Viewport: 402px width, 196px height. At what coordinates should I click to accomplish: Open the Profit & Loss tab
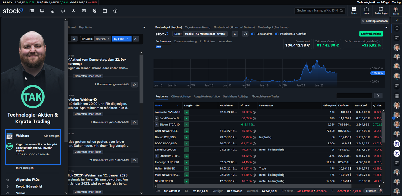208,41
